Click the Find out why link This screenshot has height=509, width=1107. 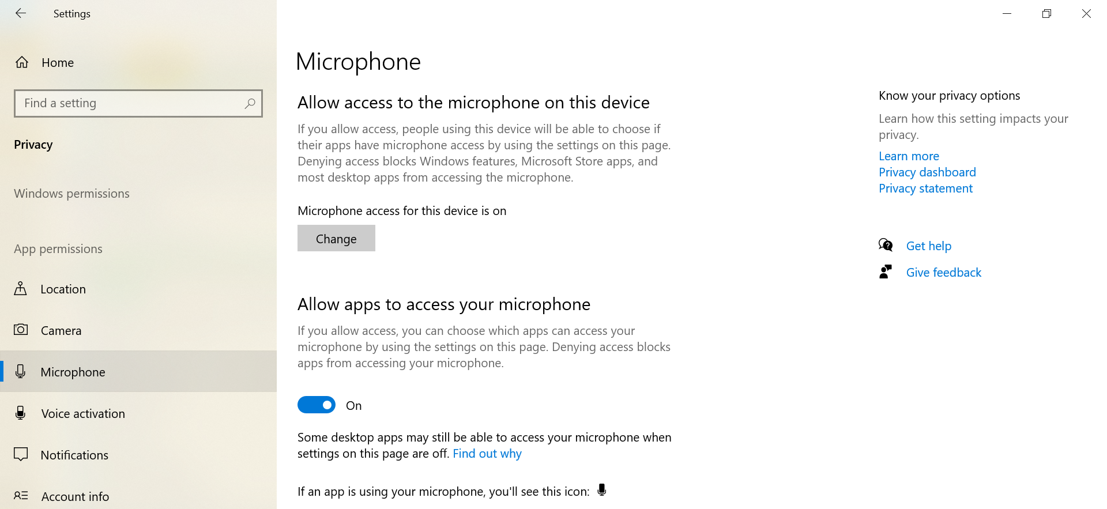tap(487, 454)
